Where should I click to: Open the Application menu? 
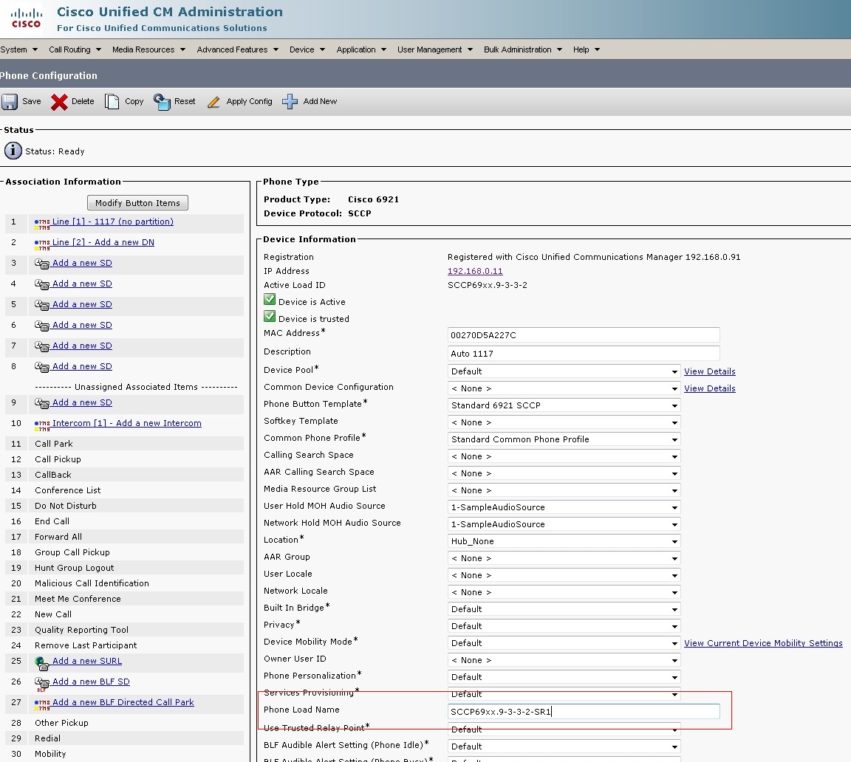(x=361, y=49)
